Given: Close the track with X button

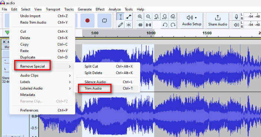Looking at the screenshot, I should 4,42.
